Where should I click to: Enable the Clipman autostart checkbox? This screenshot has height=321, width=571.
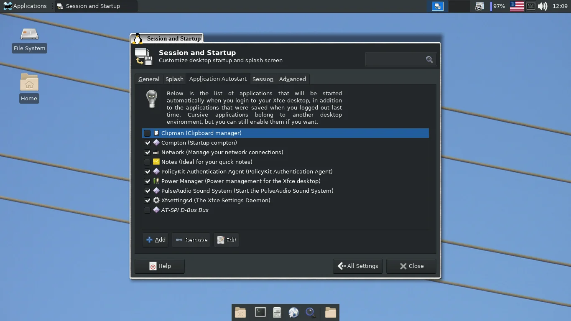point(147,133)
